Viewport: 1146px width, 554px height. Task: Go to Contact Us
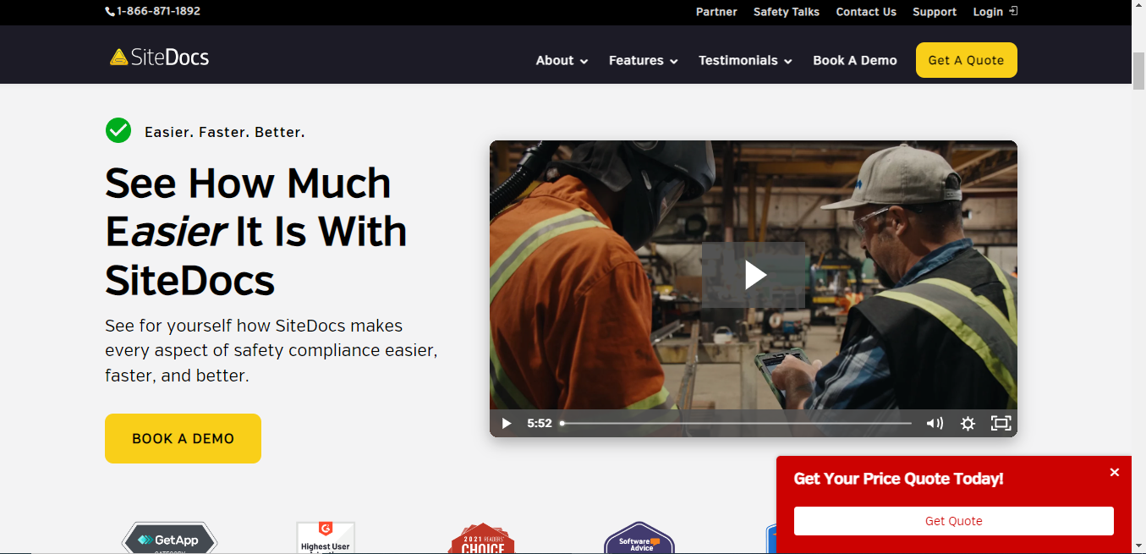coord(866,12)
